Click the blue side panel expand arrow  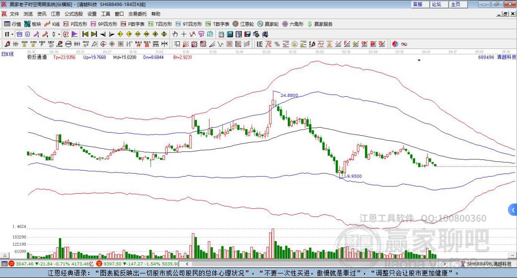click(x=513, y=209)
